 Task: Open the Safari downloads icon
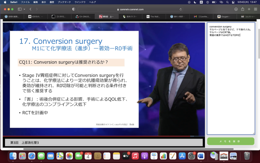pyautogui.click(x=236, y=9)
